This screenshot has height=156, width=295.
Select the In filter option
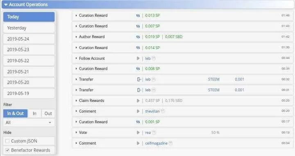[x=34, y=113]
